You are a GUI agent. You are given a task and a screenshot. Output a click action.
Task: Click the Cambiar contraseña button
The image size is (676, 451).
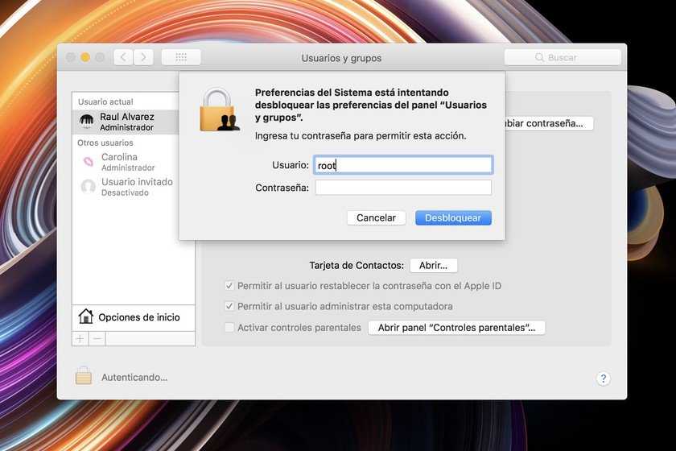(549, 123)
